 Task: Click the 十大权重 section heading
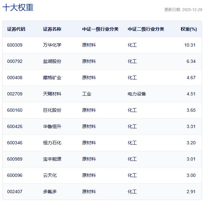18,8
